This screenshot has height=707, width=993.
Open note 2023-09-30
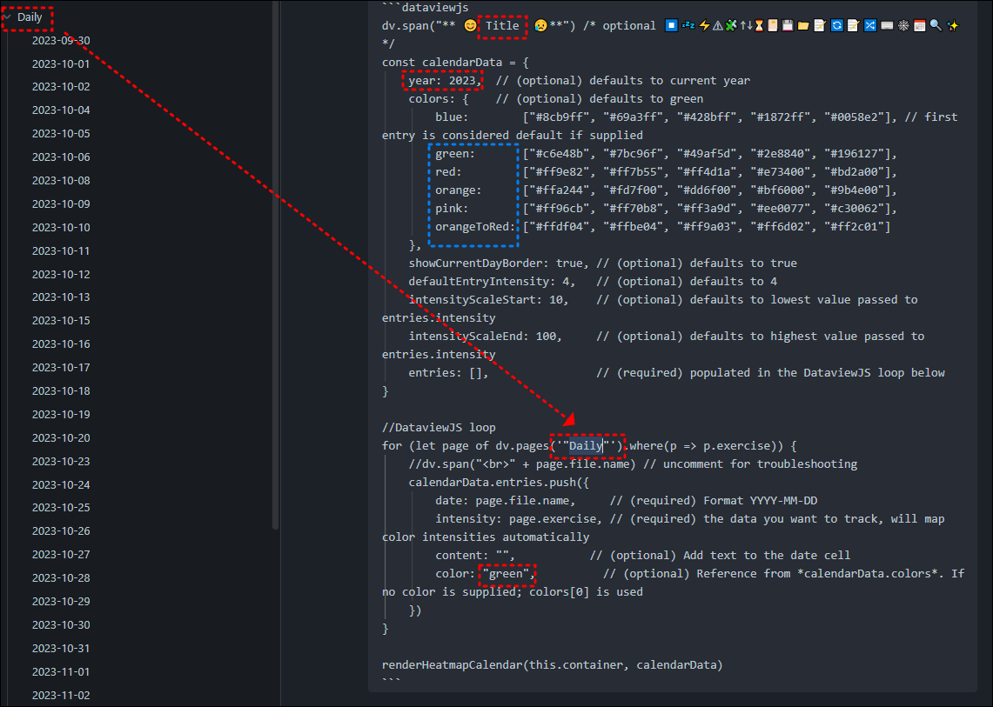tap(61, 41)
